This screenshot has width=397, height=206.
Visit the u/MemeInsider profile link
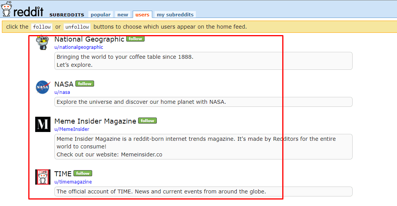click(72, 129)
